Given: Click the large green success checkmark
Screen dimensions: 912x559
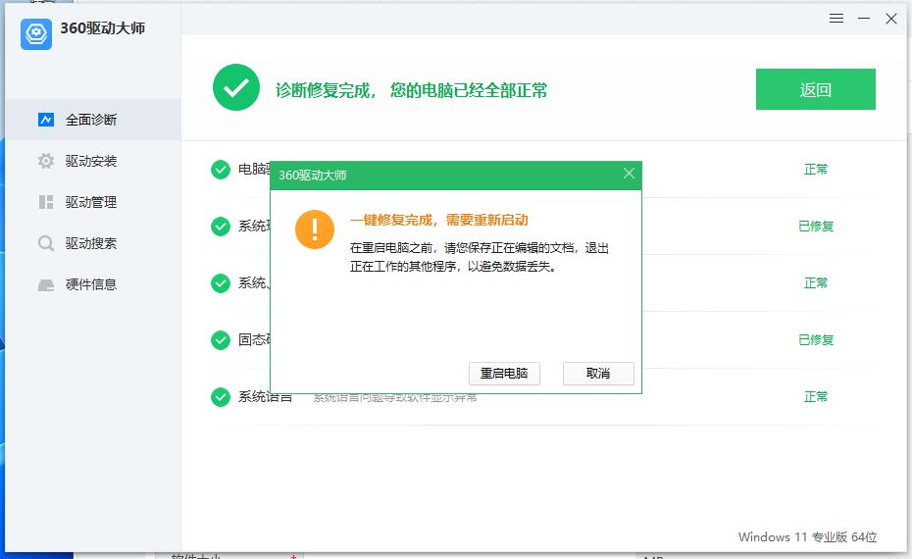Looking at the screenshot, I should click(236, 87).
